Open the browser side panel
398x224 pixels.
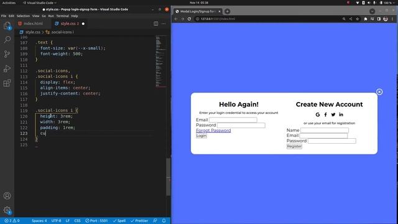379,19
